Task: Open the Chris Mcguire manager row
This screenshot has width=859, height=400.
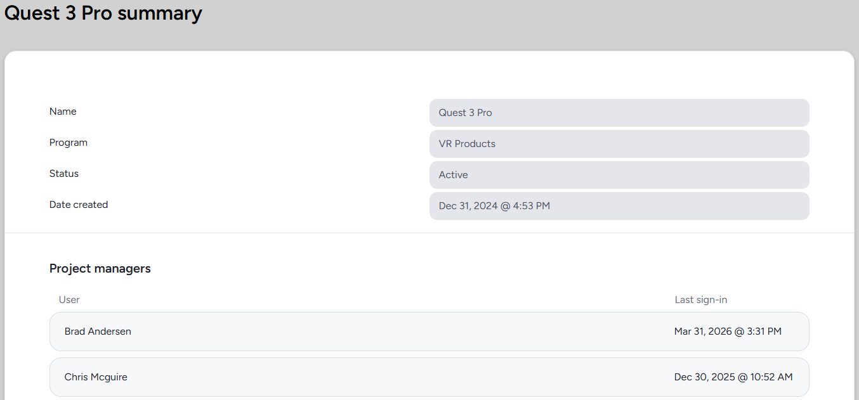Action: point(406,377)
